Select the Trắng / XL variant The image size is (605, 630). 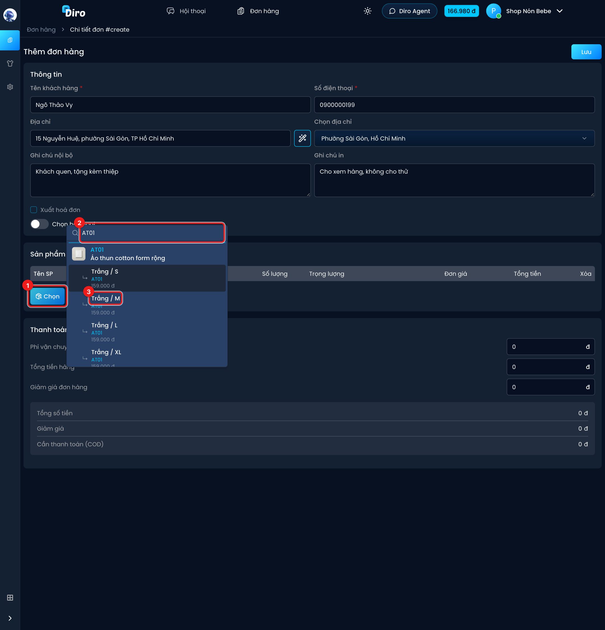(147, 357)
